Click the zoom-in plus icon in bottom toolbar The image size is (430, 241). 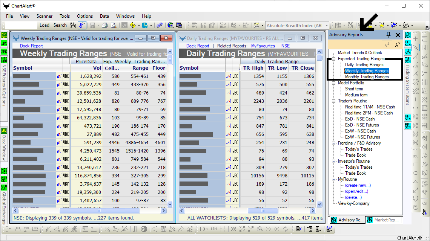click(x=277, y=229)
